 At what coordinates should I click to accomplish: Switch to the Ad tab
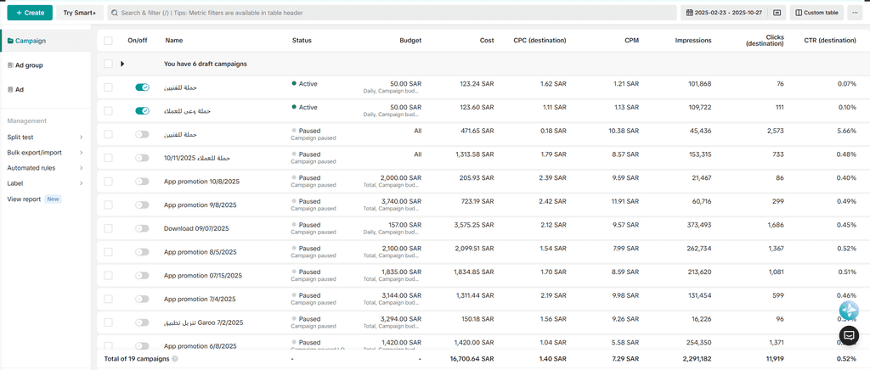[x=19, y=89]
